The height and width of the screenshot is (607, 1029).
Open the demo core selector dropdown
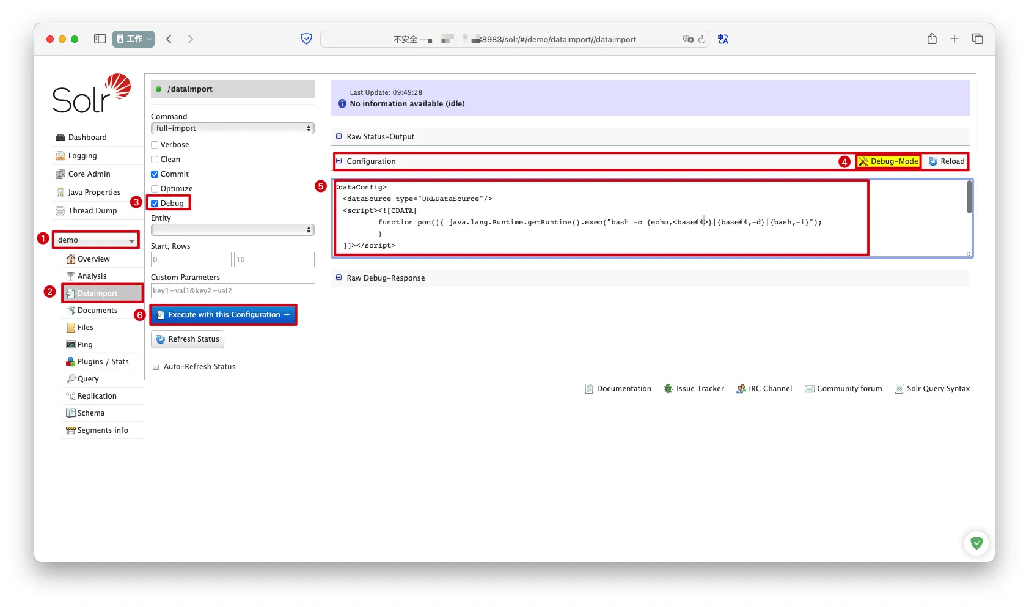[96, 240]
